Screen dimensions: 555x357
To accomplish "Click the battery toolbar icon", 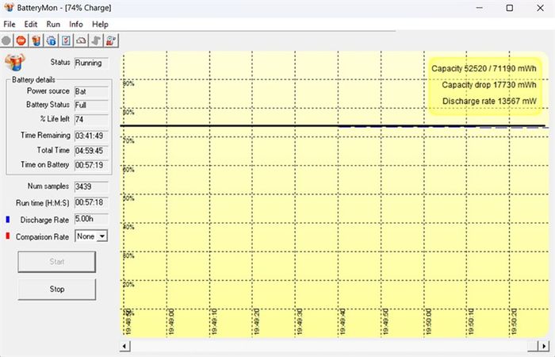I will (36, 40).
